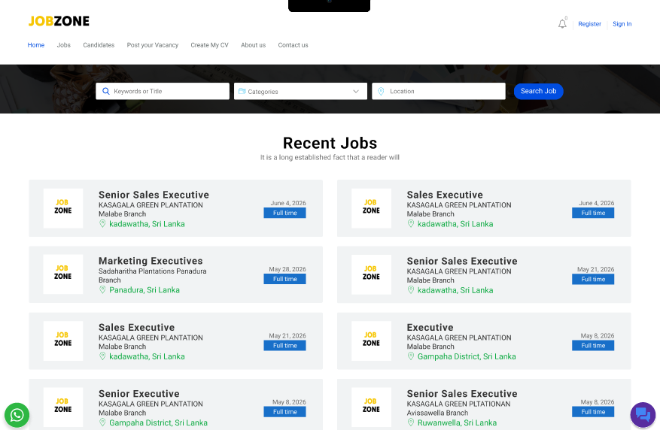Open the Contact us page
This screenshot has width=660, height=430.
point(293,45)
